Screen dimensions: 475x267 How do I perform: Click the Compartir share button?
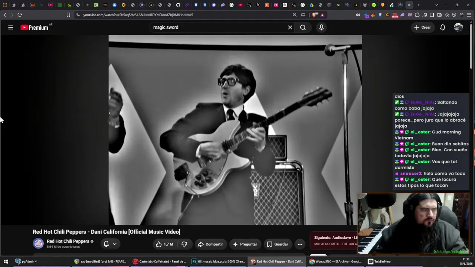coord(210,244)
